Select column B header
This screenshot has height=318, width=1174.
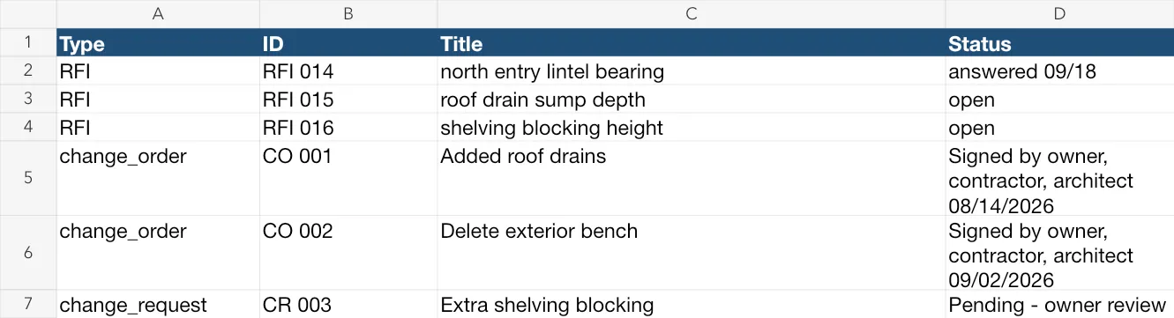348,14
